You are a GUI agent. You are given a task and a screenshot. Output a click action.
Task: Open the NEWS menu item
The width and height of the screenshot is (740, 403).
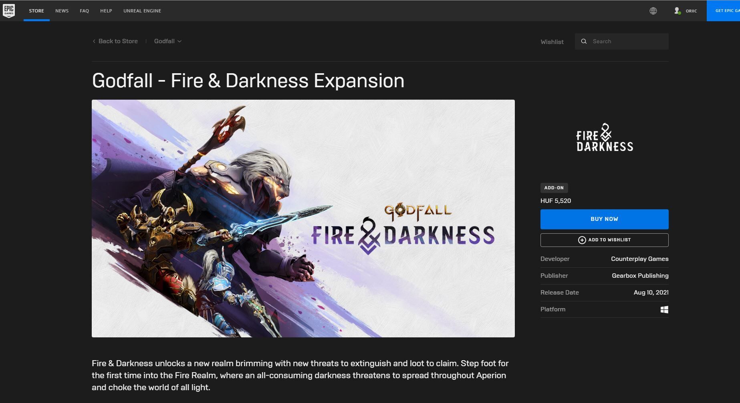62,11
